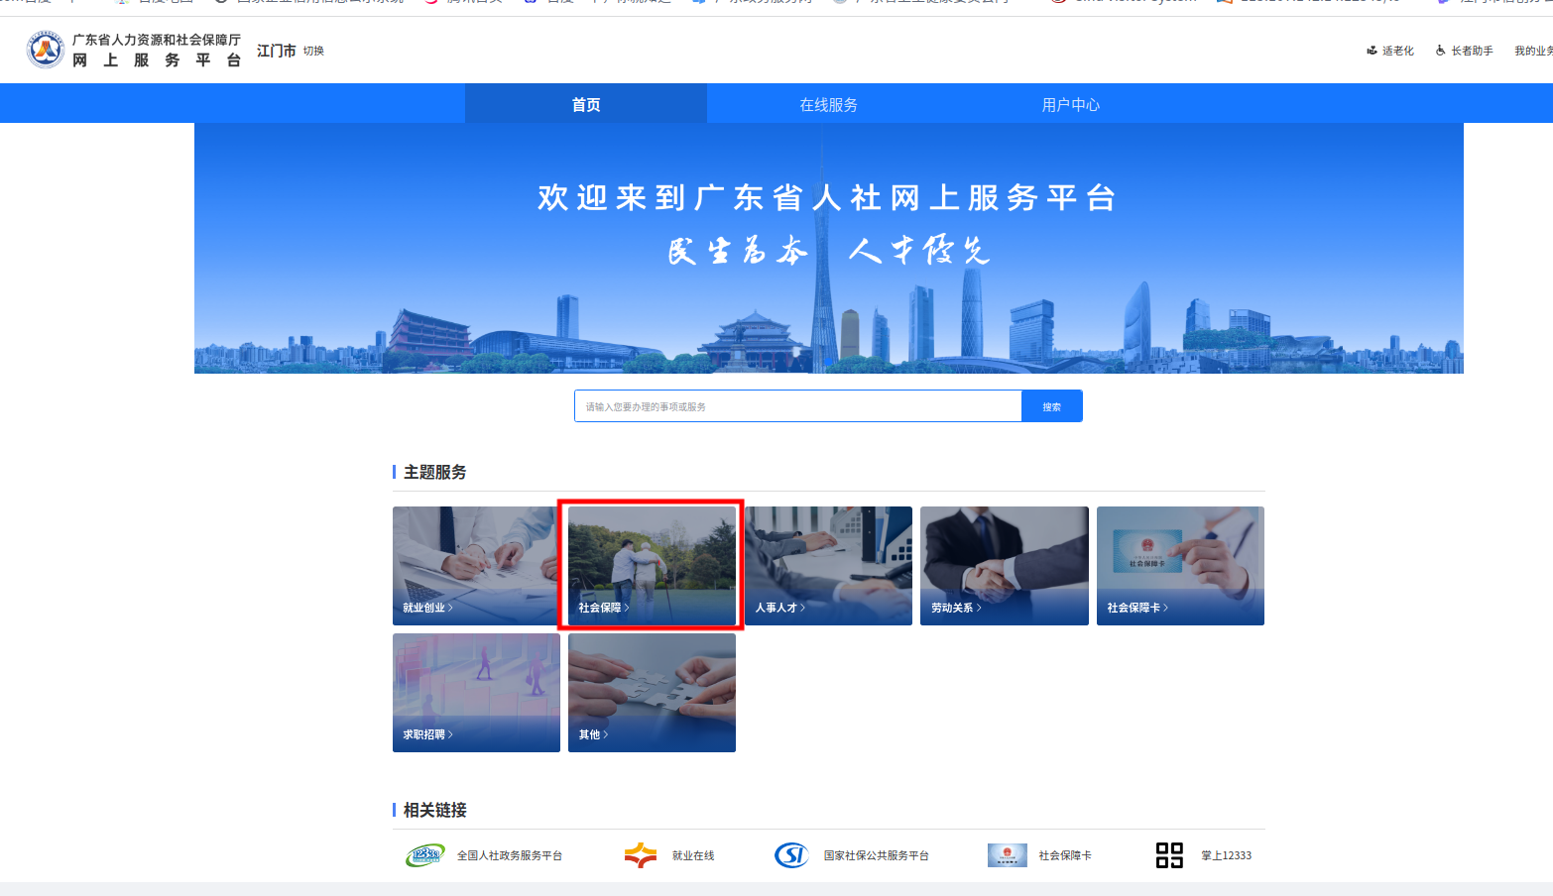Click the 适老化 icon in header
Image resolution: width=1553 pixels, height=896 pixels.
point(1373,51)
